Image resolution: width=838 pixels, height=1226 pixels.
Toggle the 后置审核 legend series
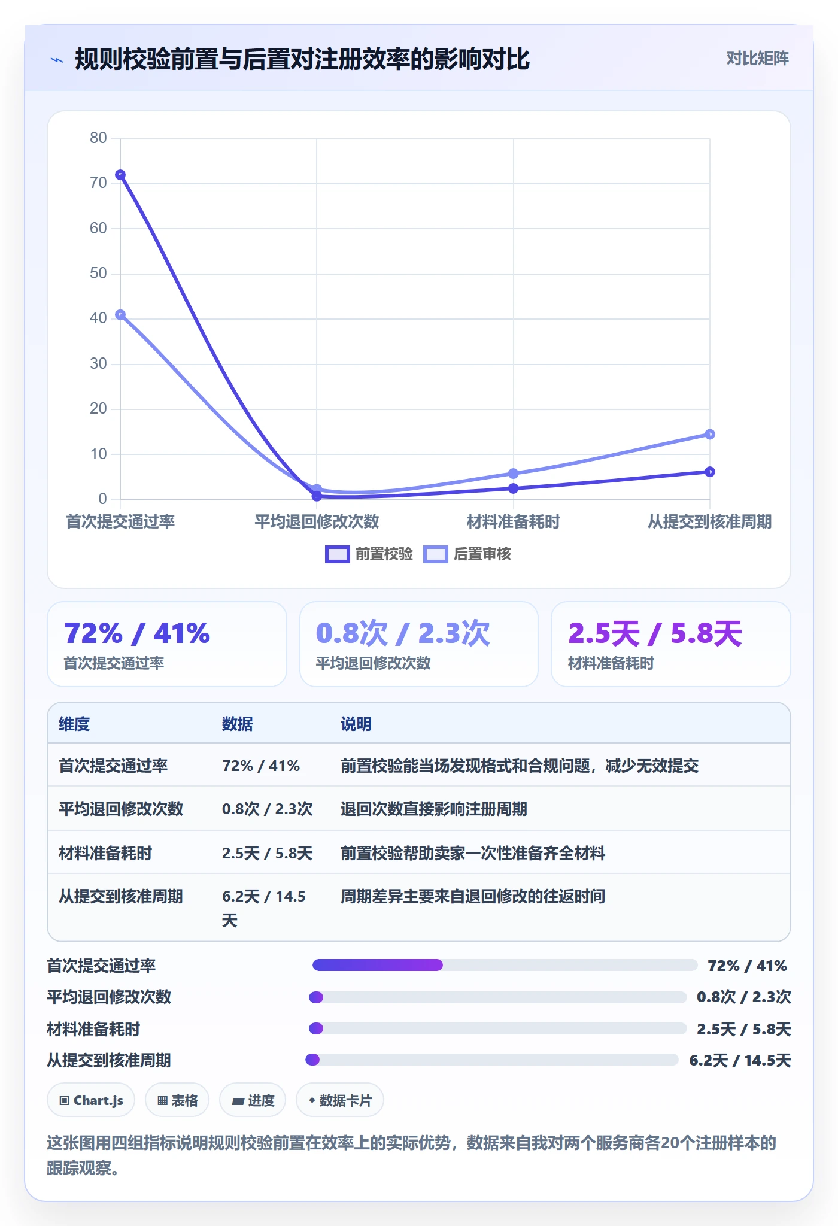(x=467, y=554)
